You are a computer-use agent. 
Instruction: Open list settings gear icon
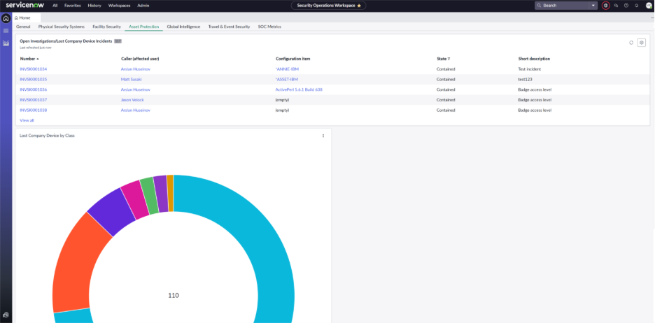[642, 43]
